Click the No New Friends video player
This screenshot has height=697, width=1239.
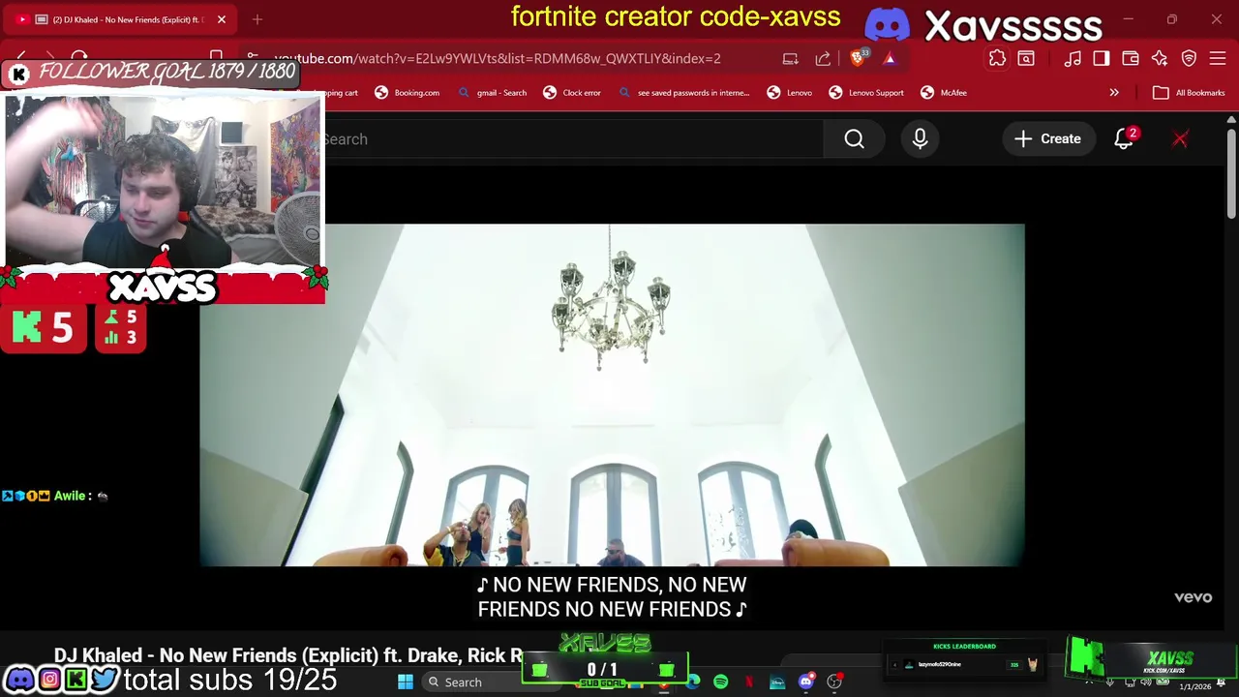612,395
